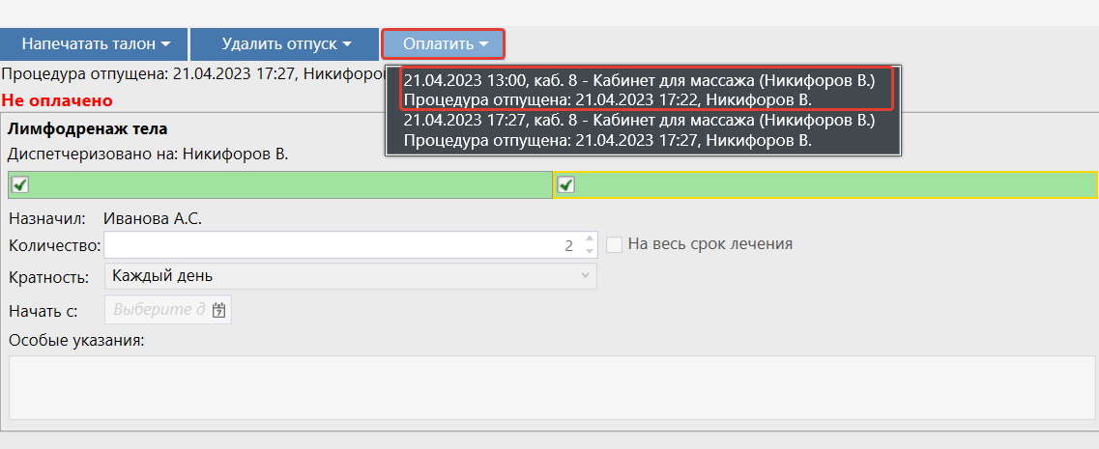Focus the "Особые указания" text area
1099x449 pixels.
click(549, 387)
